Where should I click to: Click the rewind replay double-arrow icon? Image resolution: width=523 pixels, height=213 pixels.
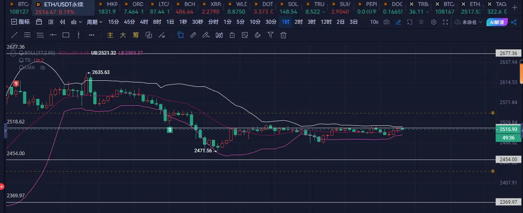pyautogui.click(x=62, y=22)
